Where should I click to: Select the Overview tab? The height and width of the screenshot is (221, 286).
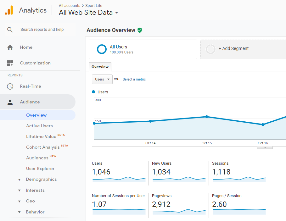click(x=100, y=67)
